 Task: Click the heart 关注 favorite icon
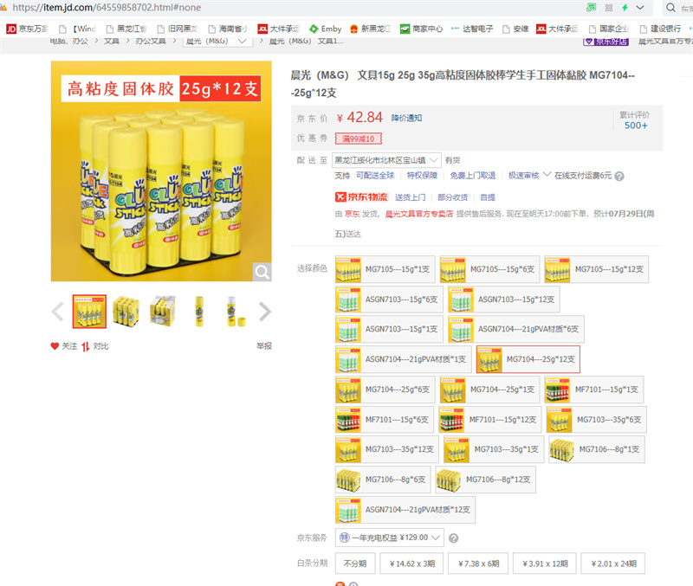coord(55,346)
